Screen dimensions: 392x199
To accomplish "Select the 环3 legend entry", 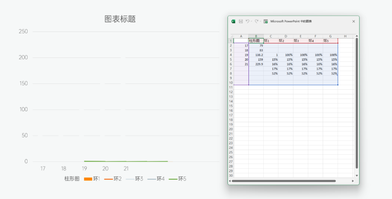I will (134, 179).
